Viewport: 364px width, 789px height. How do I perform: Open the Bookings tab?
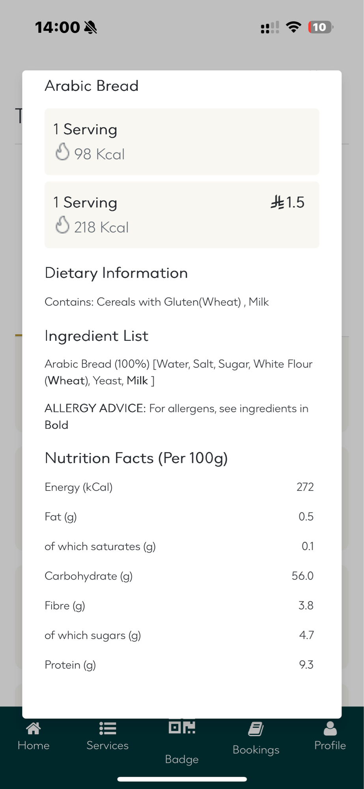(x=256, y=738)
